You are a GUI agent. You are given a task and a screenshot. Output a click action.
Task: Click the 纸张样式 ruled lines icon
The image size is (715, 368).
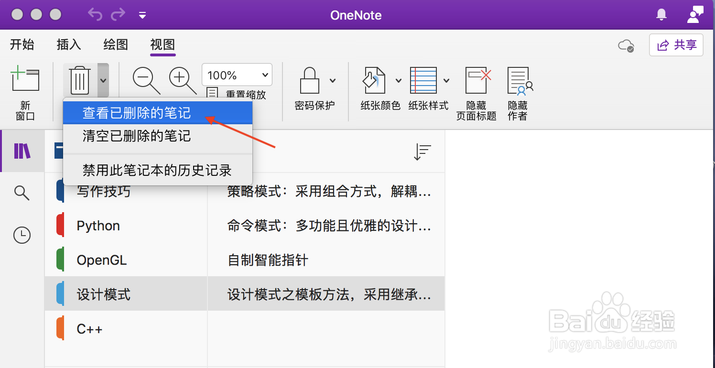(x=423, y=80)
